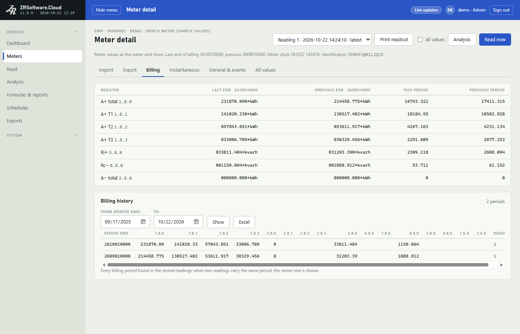This screenshot has width=520, height=334.
Task: Click the Live updates badge
Action: click(426, 10)
